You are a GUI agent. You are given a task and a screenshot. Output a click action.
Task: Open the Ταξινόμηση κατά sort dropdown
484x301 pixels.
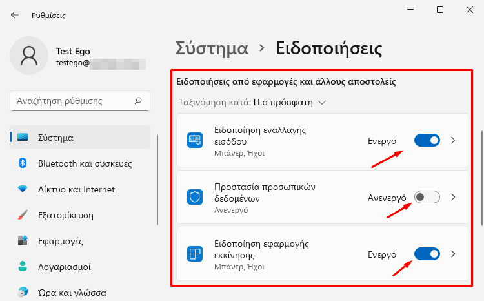coord(290,103)
